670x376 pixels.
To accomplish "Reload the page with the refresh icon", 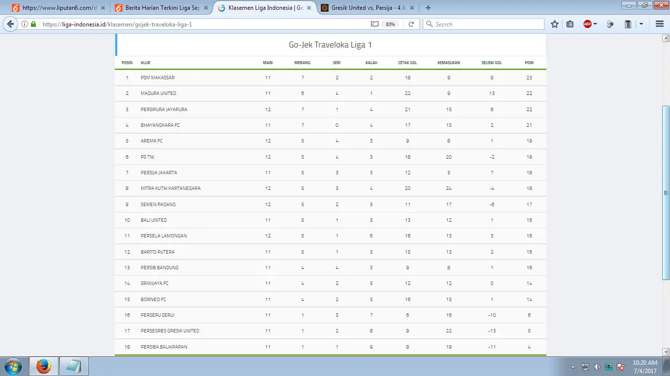I will tap(411, 24).
